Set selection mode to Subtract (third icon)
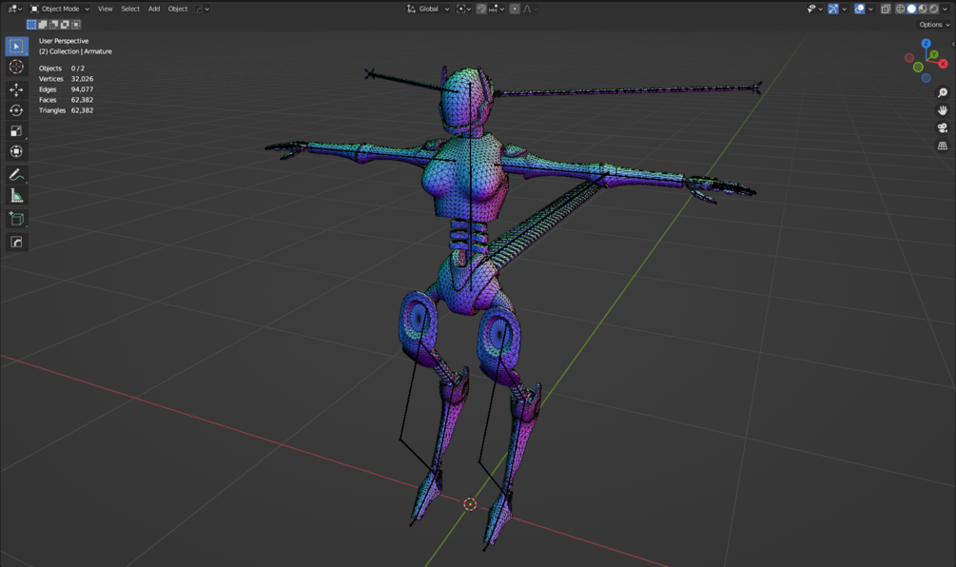Screen dimensions: 956x567 pyautogui.click(x=53, y=25)
